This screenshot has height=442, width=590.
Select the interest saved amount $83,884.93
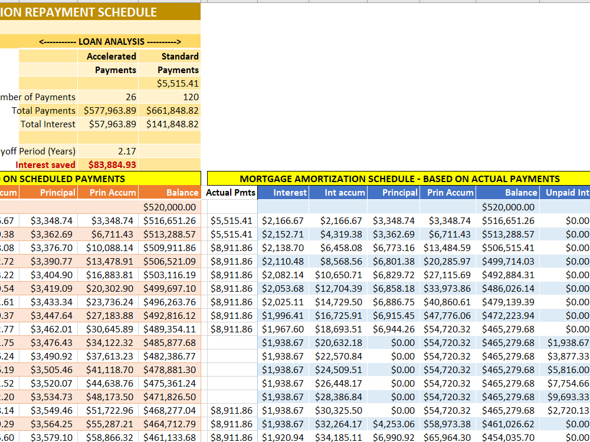(x=109, y=164)
